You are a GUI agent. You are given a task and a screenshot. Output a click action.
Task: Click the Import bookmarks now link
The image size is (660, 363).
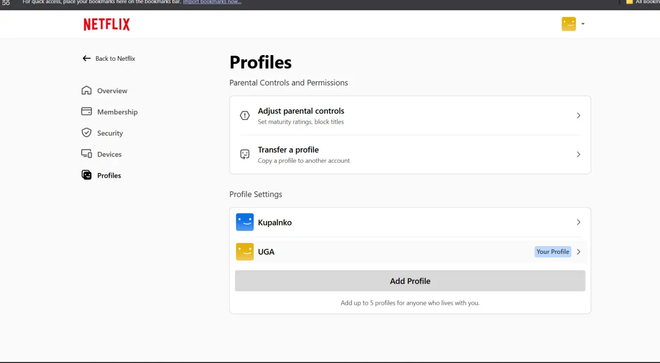point(212,2)
